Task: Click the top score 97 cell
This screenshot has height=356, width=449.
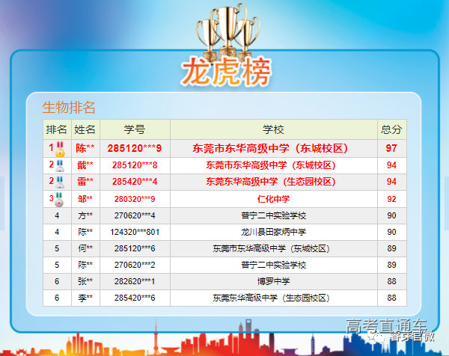Action: [x=391, y=148]
